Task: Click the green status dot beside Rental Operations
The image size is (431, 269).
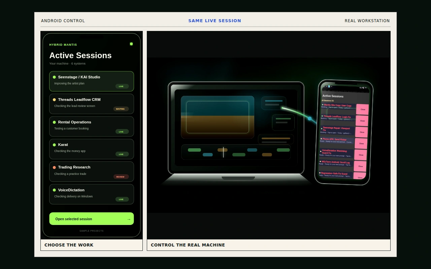Action: coord(54,122)
